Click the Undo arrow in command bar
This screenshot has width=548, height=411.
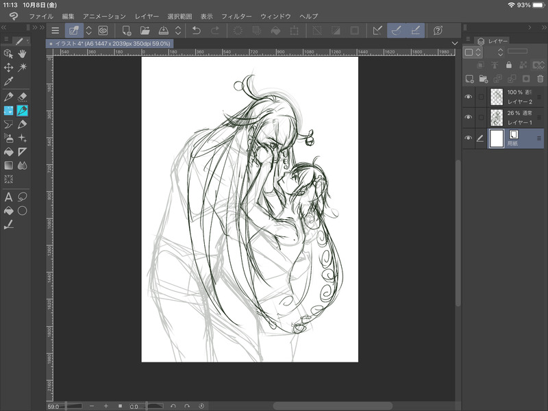197,30
